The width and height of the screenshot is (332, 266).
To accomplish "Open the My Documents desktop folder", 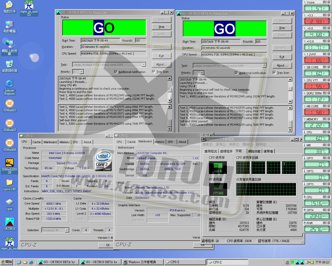I will pyautogui.click(x=9, y=7).
